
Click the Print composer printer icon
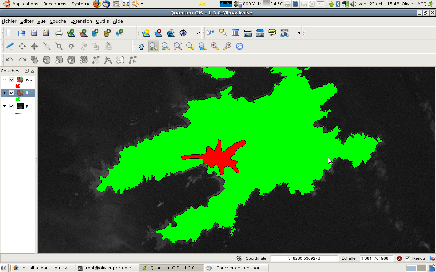pyautogui.click(x=59, y=33)
